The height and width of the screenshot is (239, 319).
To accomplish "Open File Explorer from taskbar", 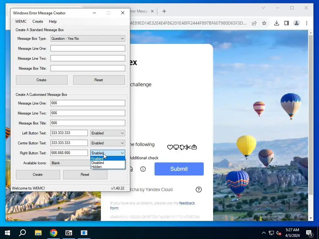I will pos(38,233).
